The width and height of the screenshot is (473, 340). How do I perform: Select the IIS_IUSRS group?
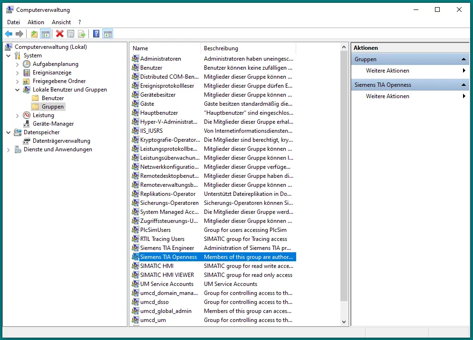tap(213, 131)
